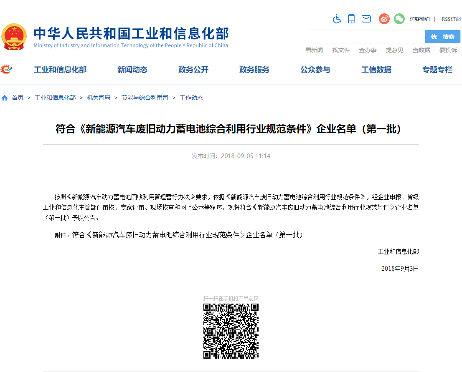
Task: Open 新闻动态 navigation menu
Action: pos(132,70)
